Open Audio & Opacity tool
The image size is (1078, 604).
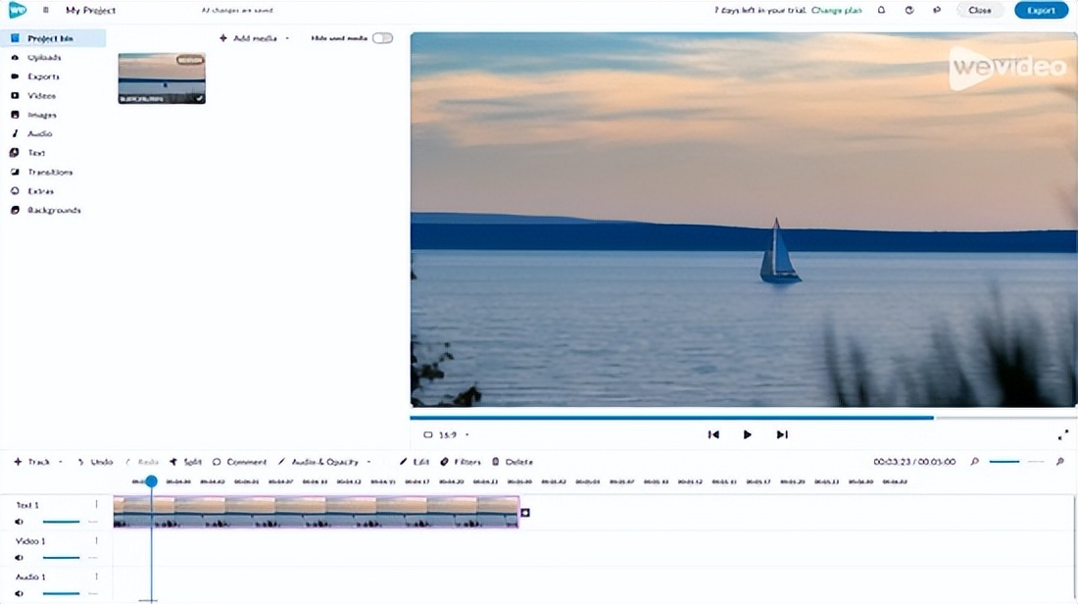pos(318,462)
